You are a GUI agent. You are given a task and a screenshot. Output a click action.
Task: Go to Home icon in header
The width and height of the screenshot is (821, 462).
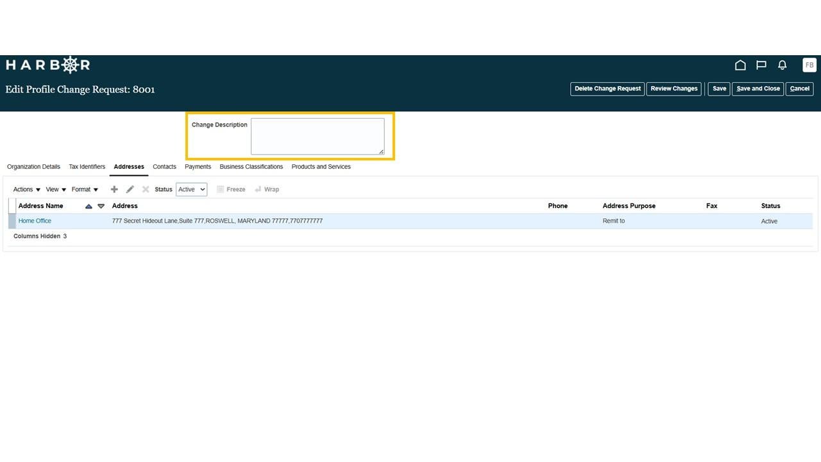click(x=740, y=65)
